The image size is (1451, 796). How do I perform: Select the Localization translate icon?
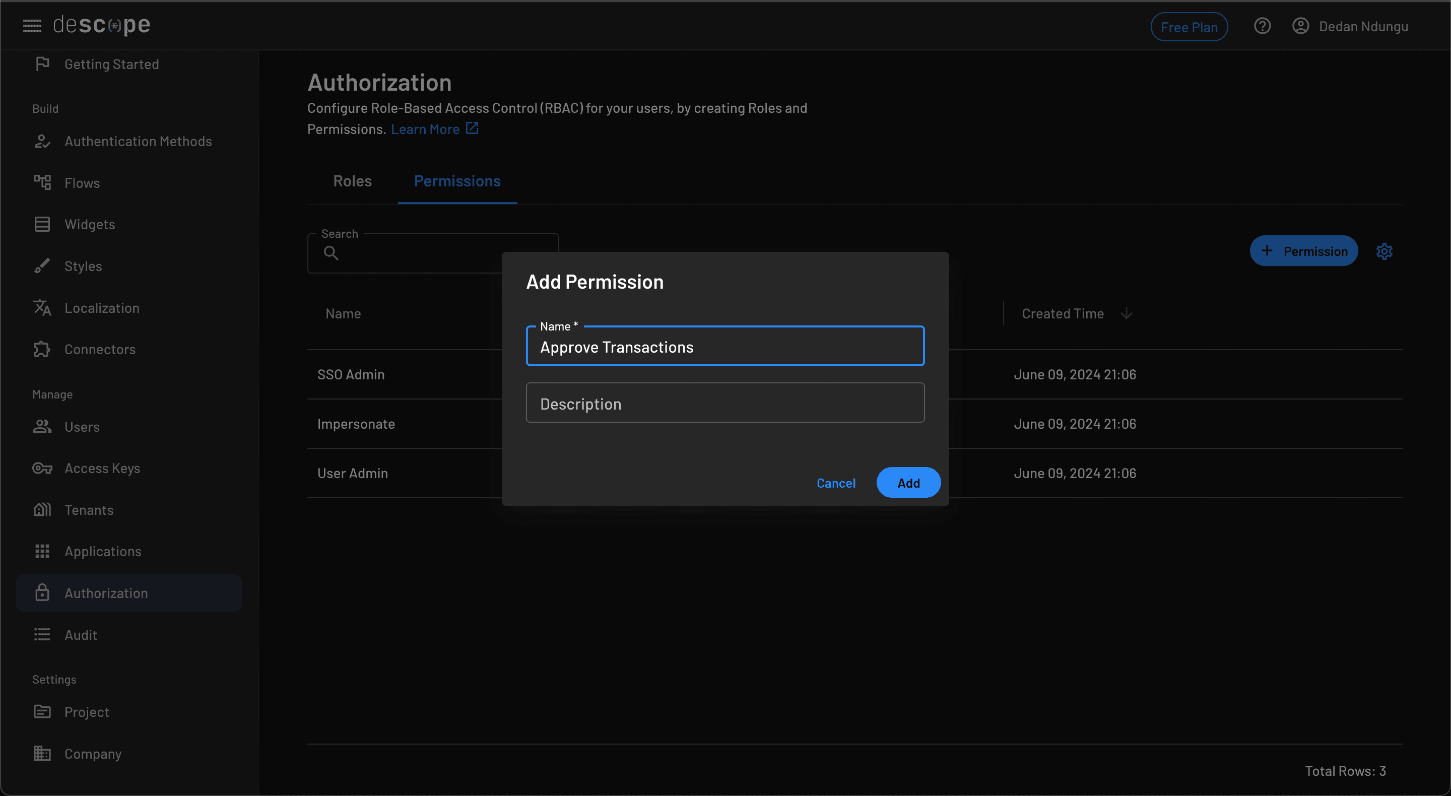pyautogui.click(x=42, y=308)
